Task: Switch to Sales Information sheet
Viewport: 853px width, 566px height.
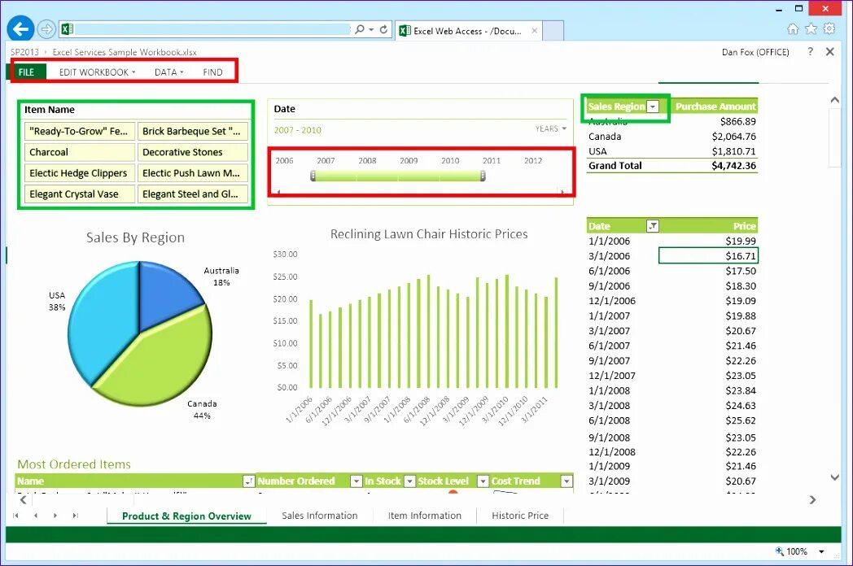Action: click(320, 516)
